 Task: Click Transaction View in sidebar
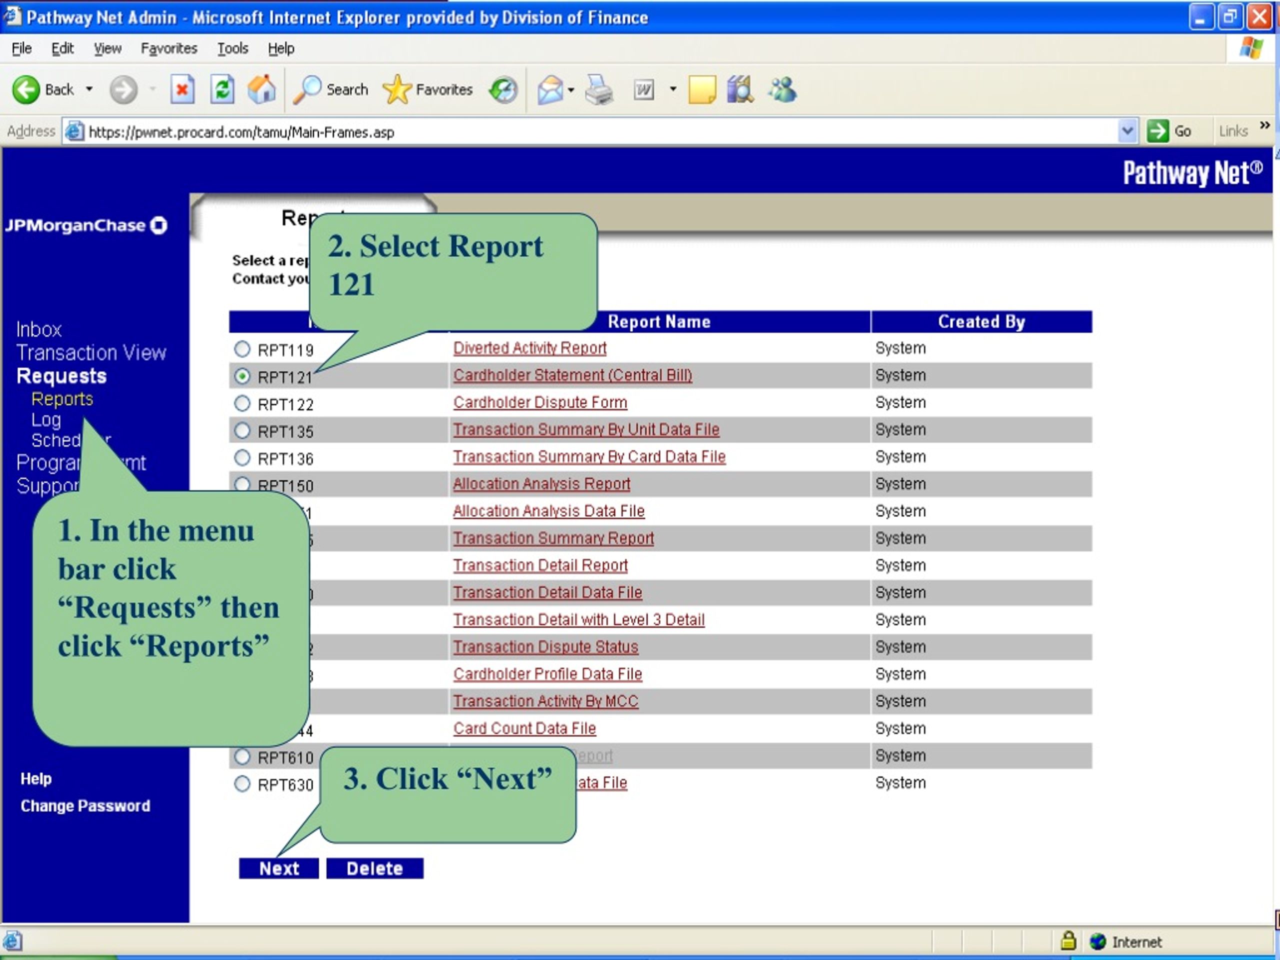[x=91, y=352]
